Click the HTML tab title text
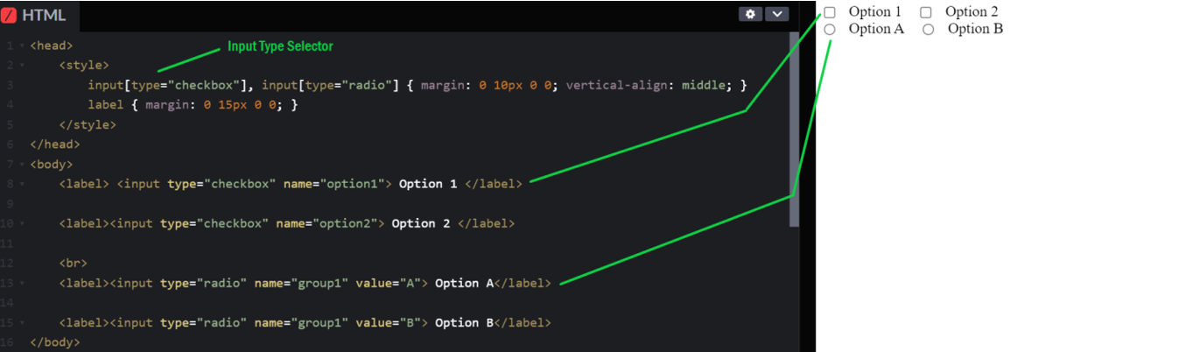 click(44, 15)
